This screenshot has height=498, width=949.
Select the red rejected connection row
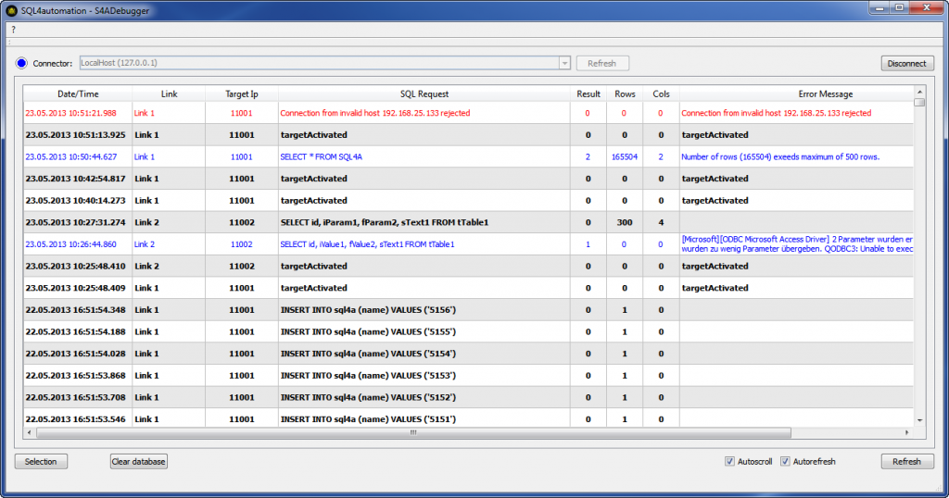424,113
